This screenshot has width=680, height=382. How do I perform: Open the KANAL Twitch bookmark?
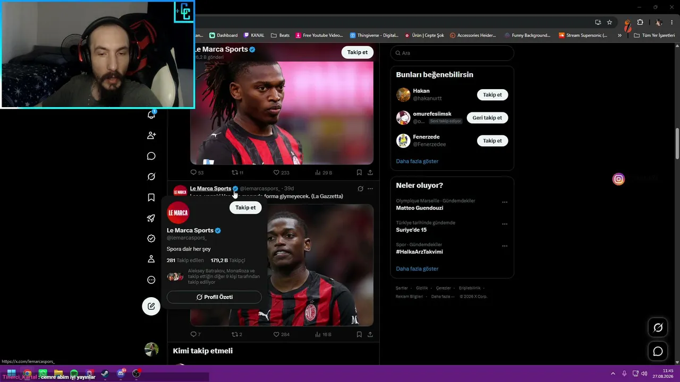pos(254,36)
